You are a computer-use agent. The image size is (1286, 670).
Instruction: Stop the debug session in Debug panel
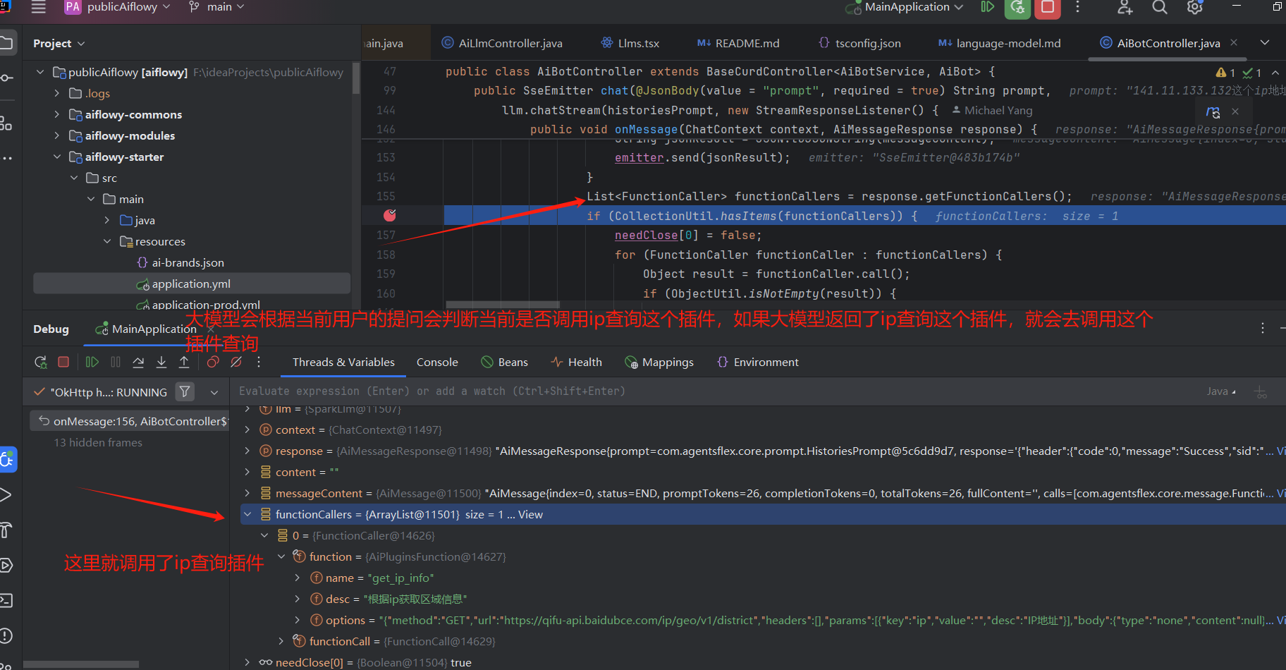click(x=63, y=362)
